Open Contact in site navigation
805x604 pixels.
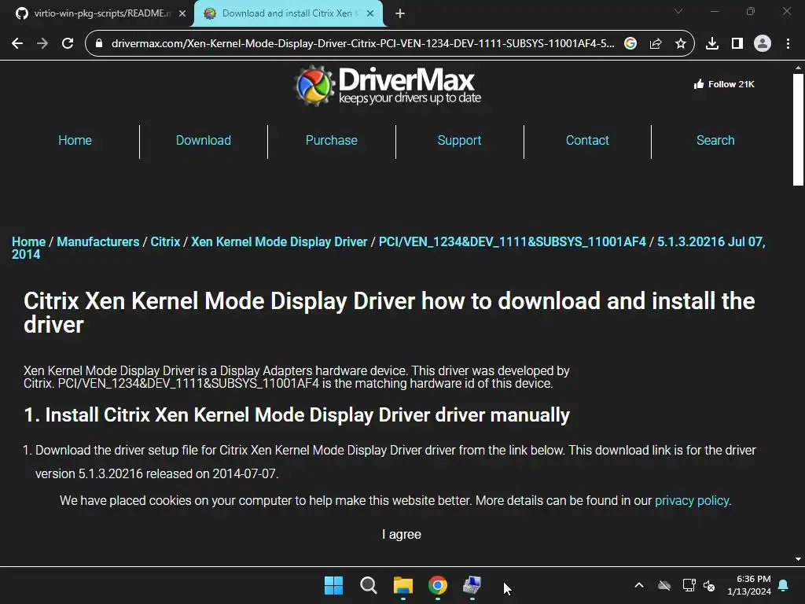coord(587,140)
